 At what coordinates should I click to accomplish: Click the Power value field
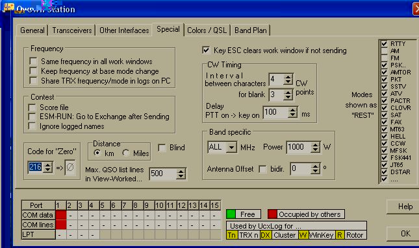tap(299, 147)
